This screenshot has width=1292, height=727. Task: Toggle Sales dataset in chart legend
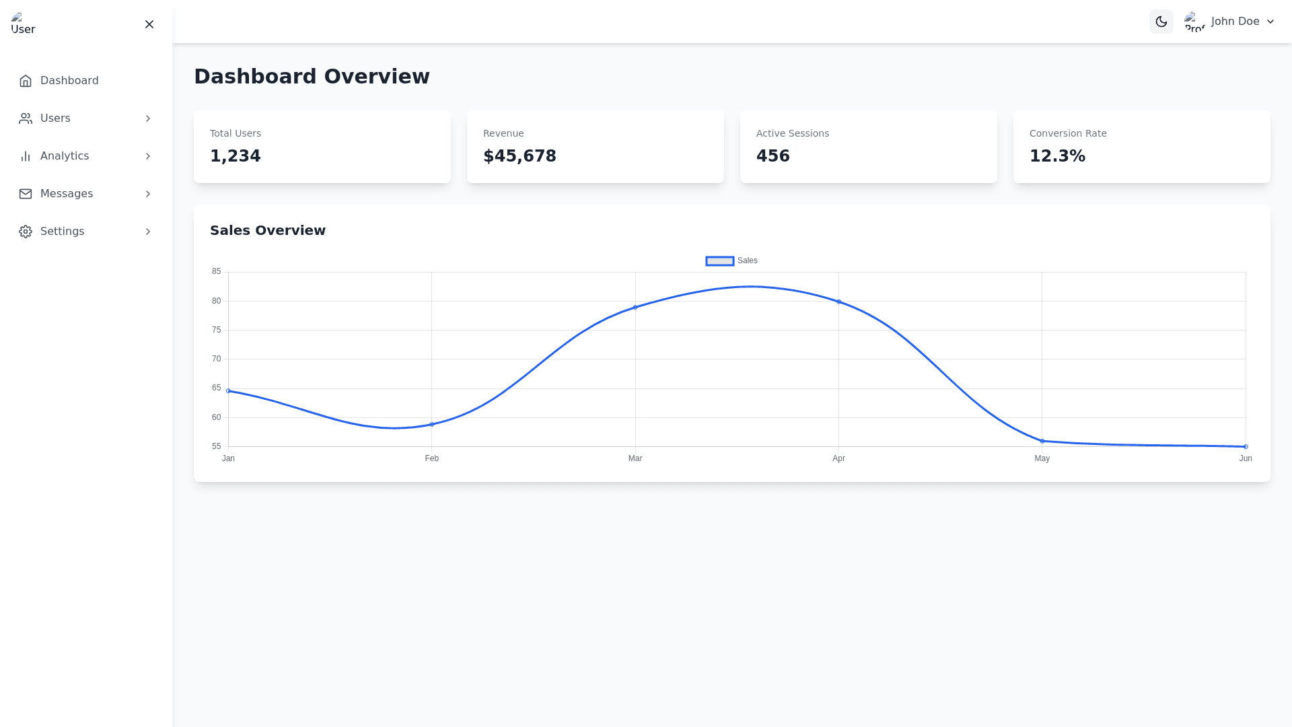[x=747, y=261]
